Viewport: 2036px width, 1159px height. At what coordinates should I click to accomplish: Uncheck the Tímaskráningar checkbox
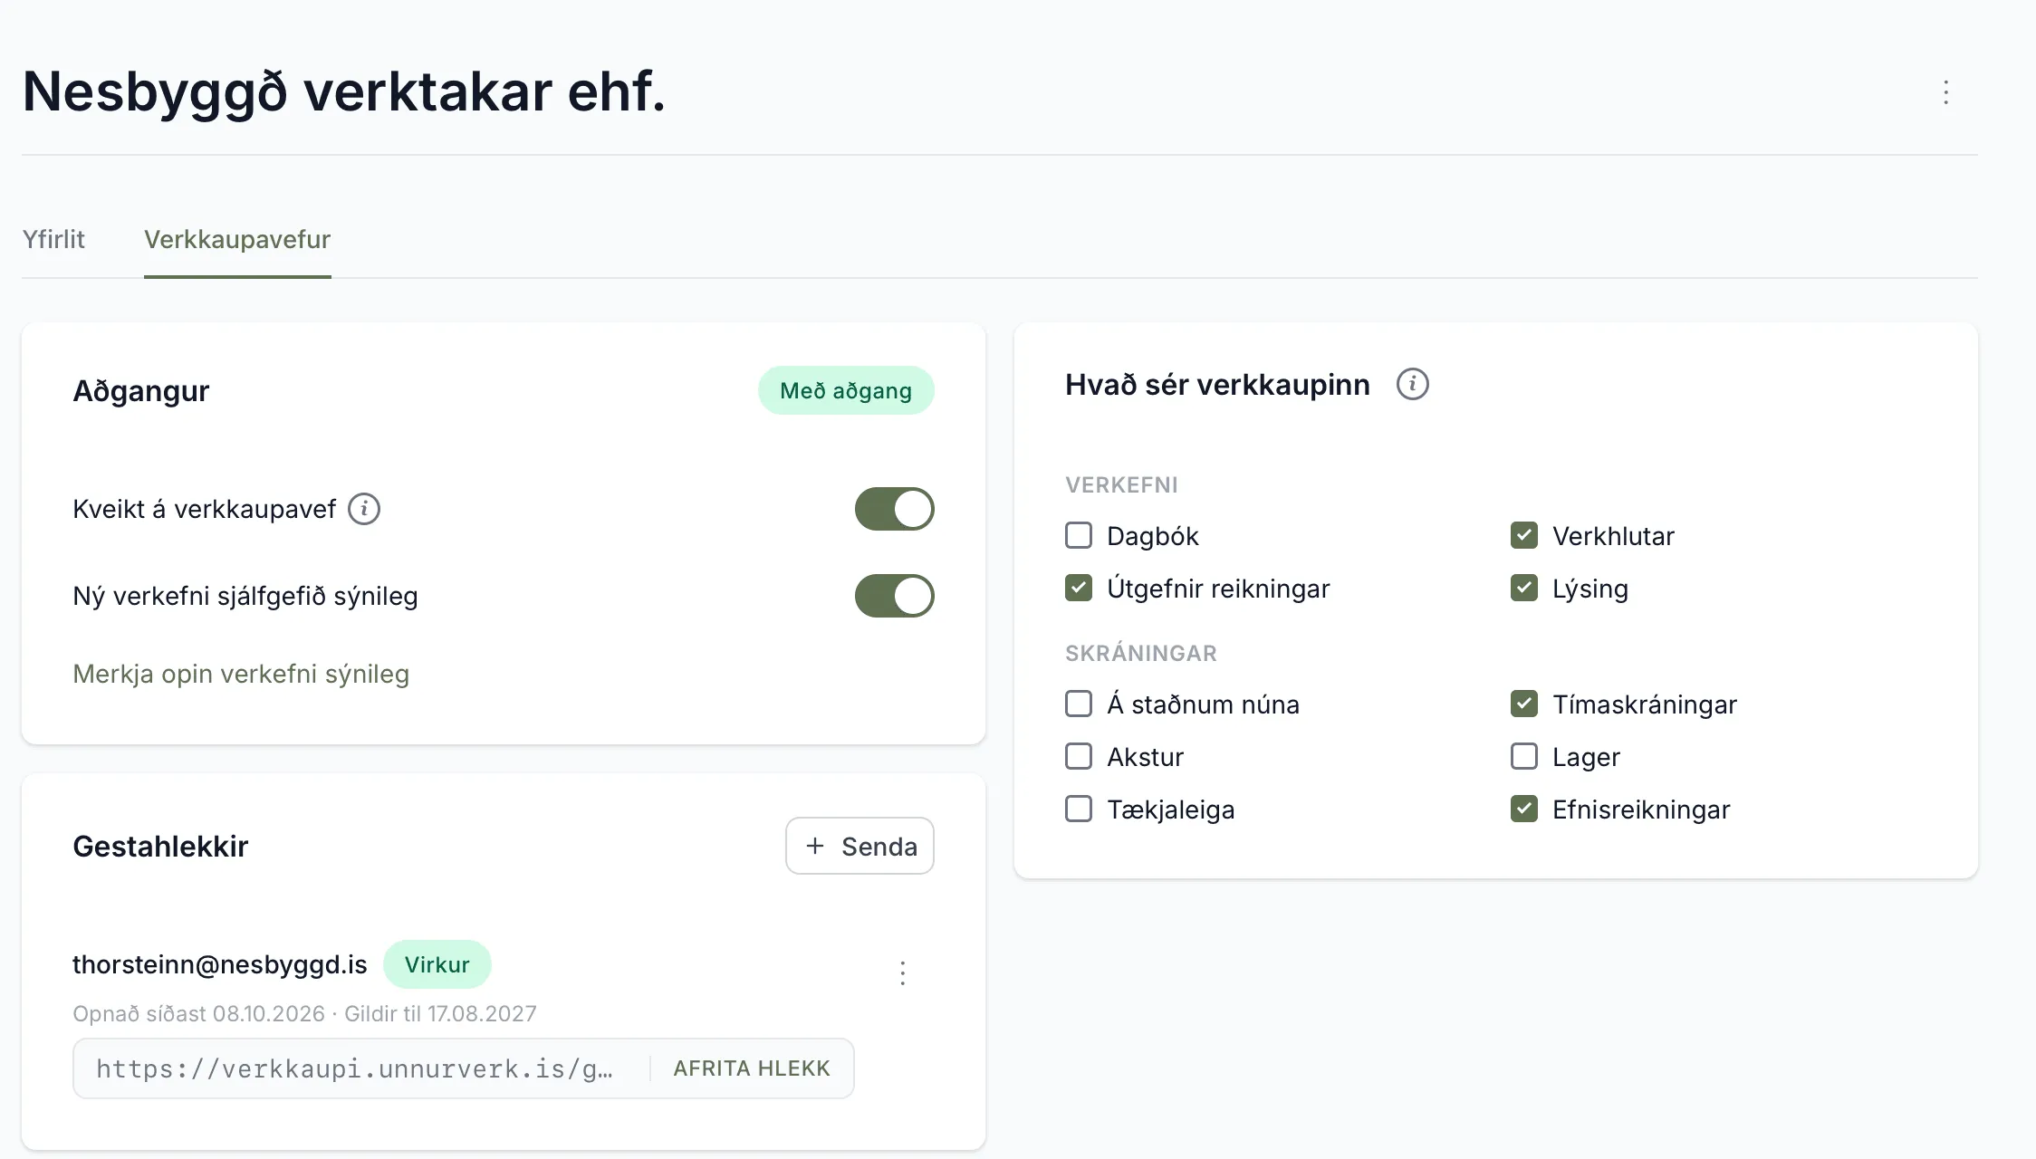1523,704
